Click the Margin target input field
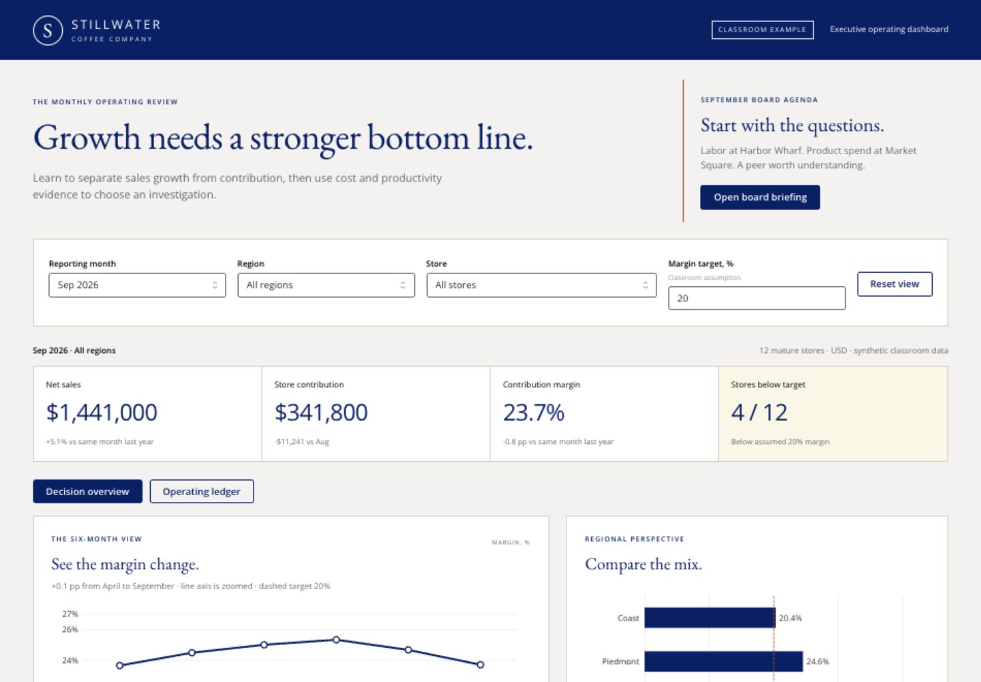 tap(757, 298)
